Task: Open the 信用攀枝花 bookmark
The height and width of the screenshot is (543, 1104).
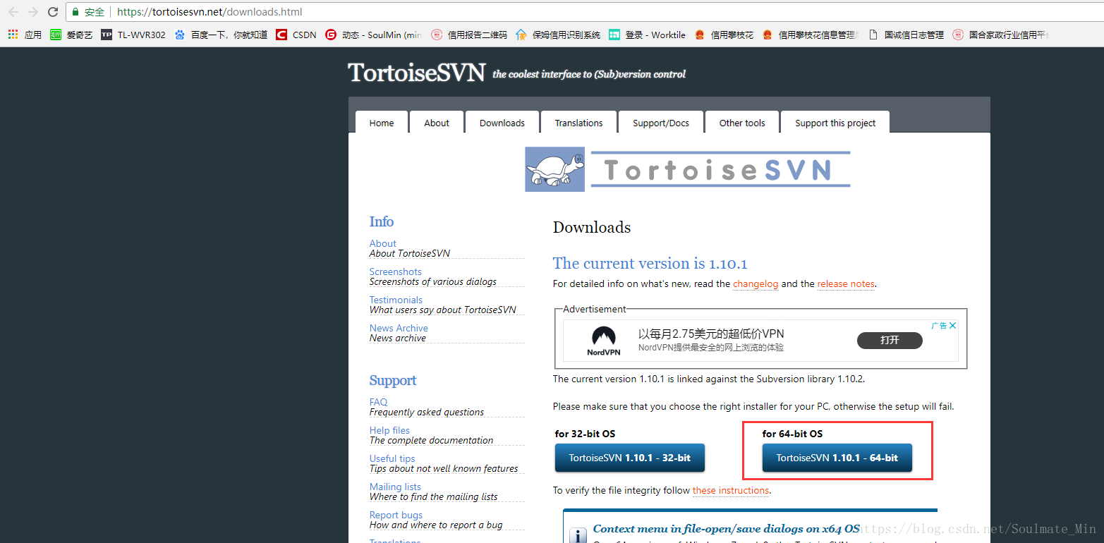Action: (724, 35)
